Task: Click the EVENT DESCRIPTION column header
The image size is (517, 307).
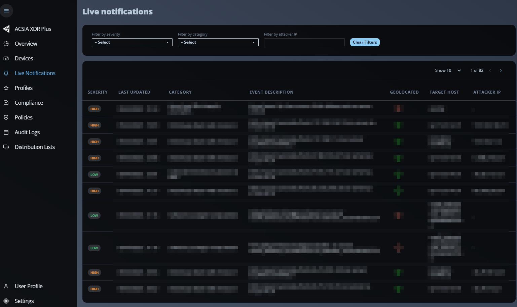Action: [x=271, y=92]
